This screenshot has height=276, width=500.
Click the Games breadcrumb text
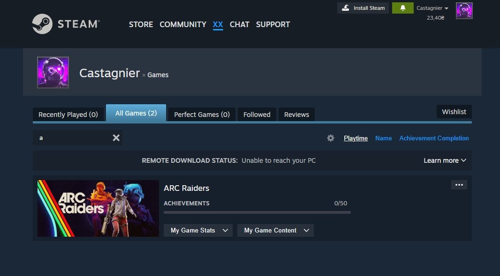158,75
